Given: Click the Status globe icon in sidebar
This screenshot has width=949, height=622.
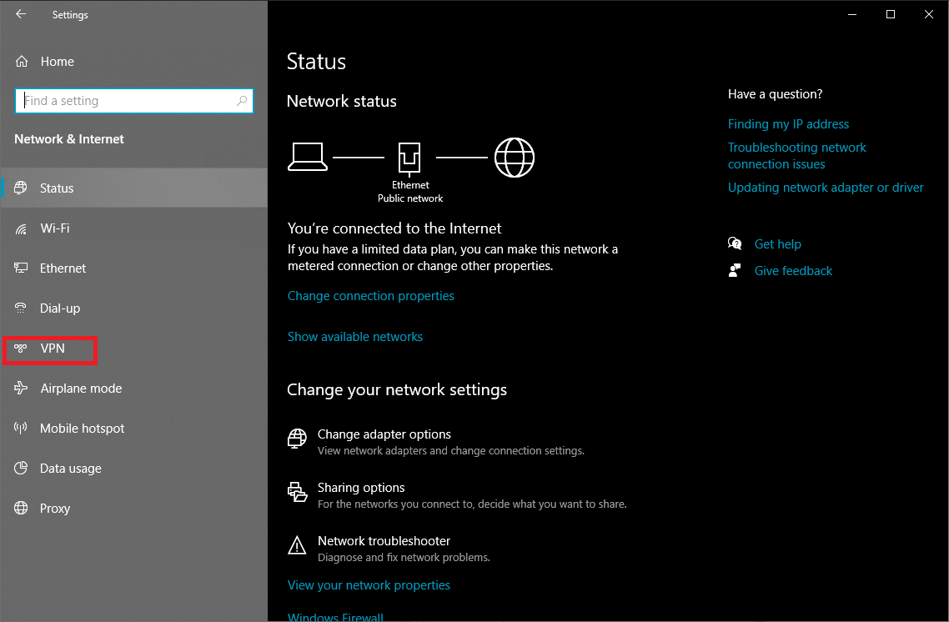Looking at the screenshot, I should [21, 188].
